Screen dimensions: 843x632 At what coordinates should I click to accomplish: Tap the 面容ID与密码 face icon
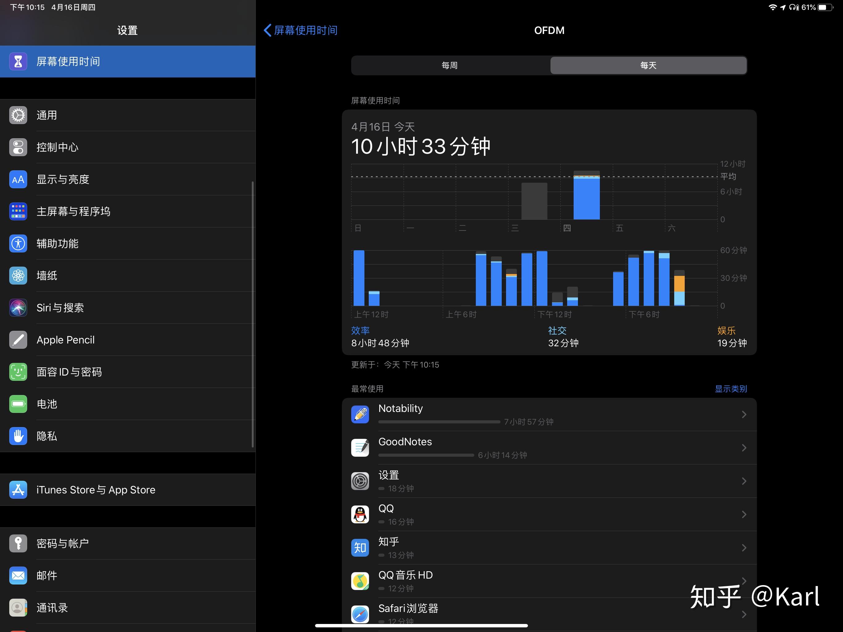point(18,372)
